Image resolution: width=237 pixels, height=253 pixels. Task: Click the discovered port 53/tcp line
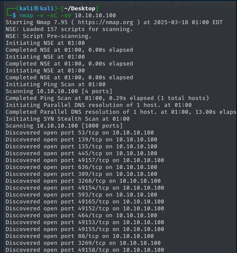(x=80, y=133)
